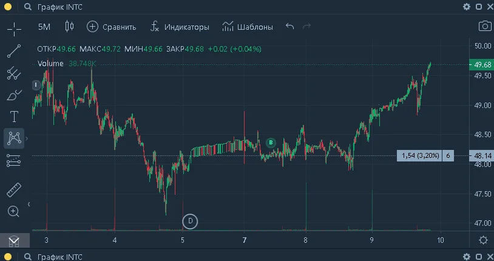The height and width of the screenshot is (261, 494).
Task: Click the yellow dot in top title bar
Action: pyautogui.click(x=7, y=7)
